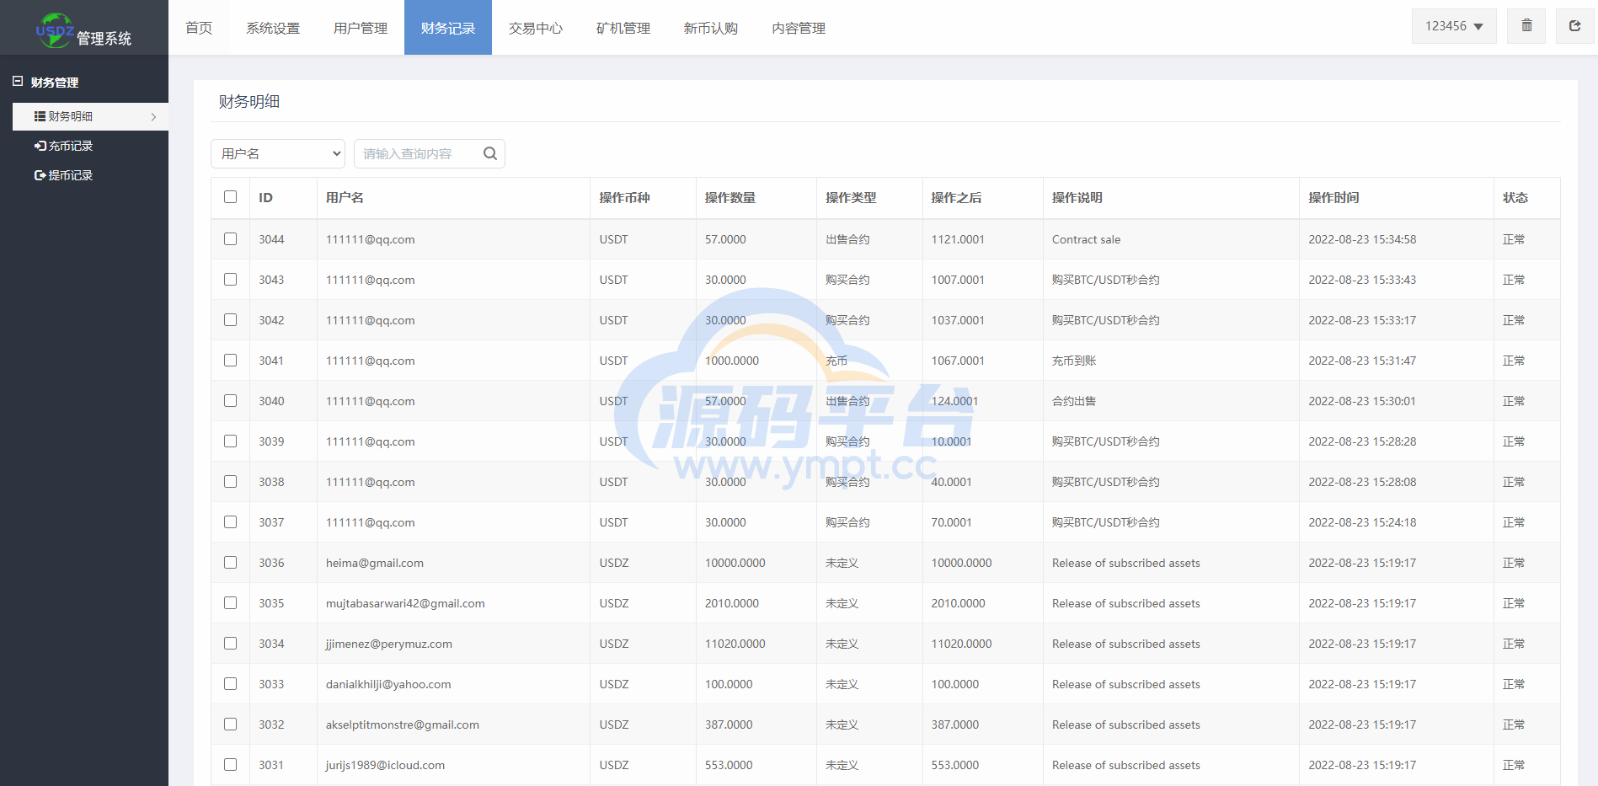Image resolution: width=1598 pixels, height=786 pixels.
Task: Expand the 财务明细 chevron arrow
Action: (x=153, y=117)
